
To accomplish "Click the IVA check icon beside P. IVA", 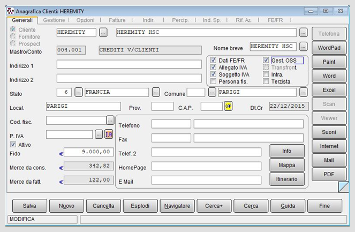I will [x=109, y=134].
